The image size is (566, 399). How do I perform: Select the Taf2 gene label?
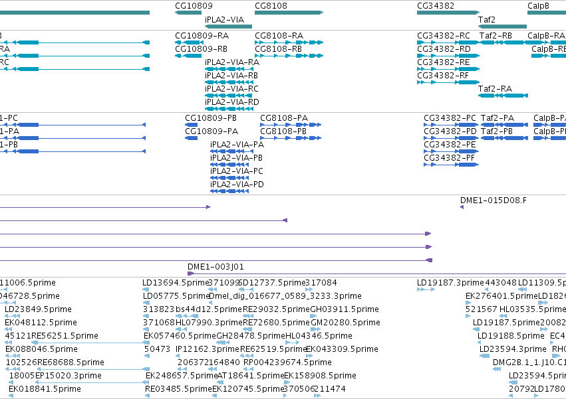click(487, 19)
